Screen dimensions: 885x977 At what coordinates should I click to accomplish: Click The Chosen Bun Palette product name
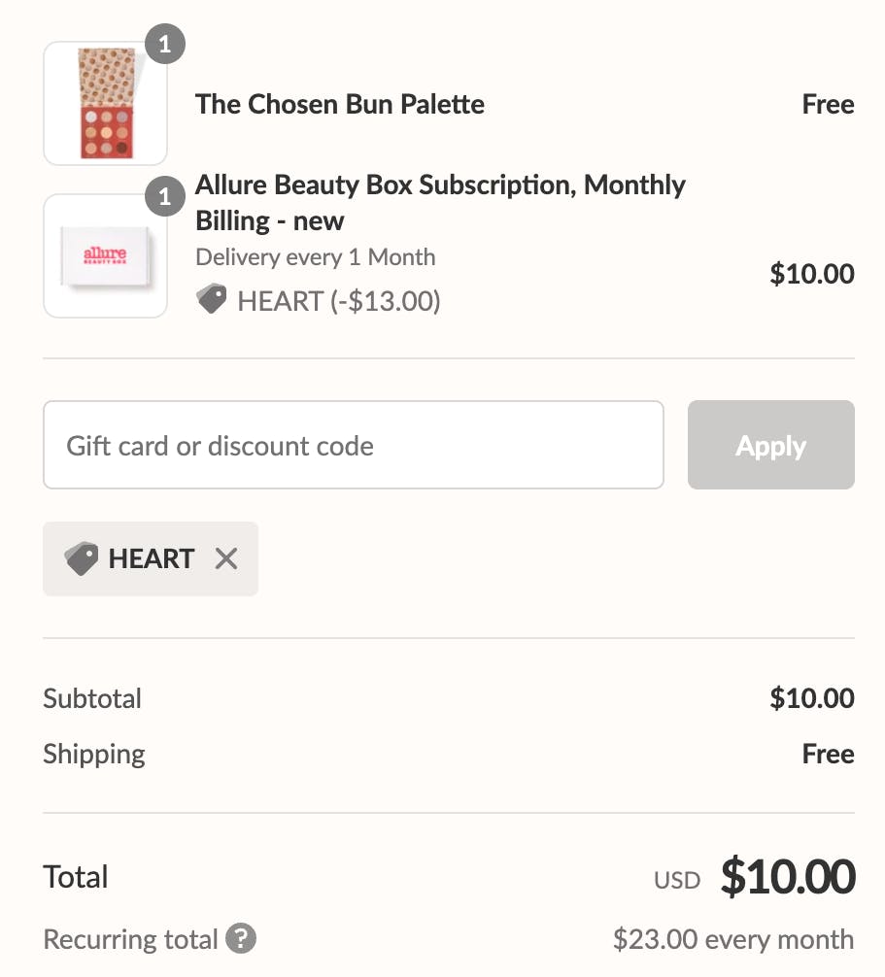click(x=339, y=104)
